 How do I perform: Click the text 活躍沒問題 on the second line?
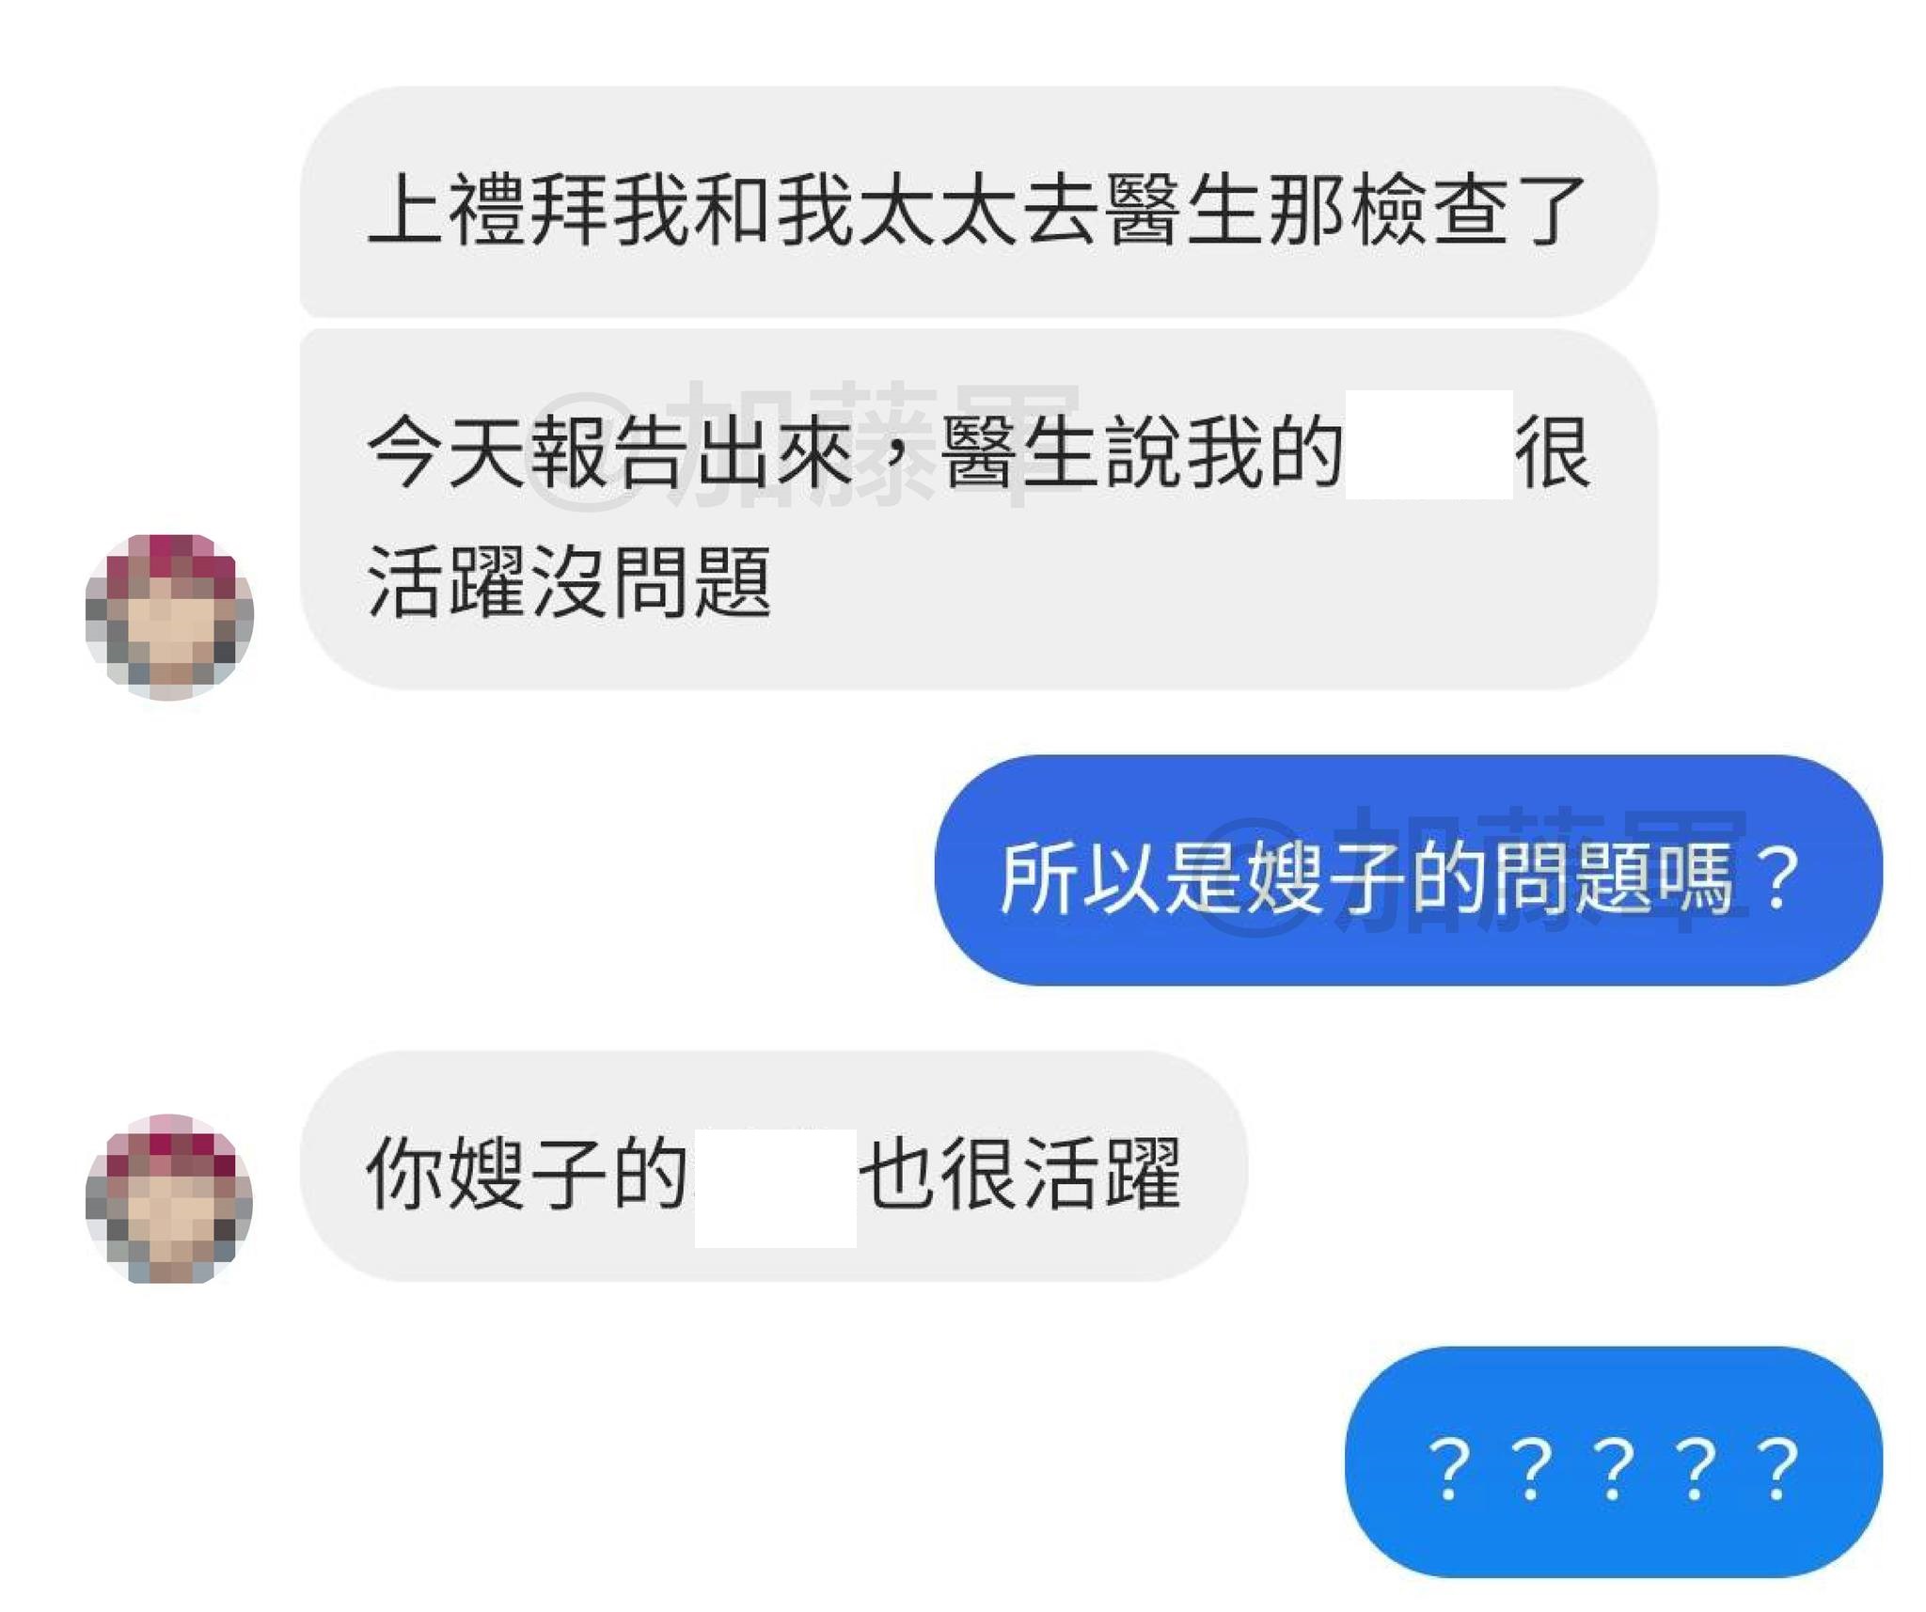click(569, 582)
